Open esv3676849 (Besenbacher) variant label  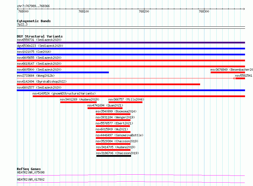pyautogui.click(x=232, y=70)
